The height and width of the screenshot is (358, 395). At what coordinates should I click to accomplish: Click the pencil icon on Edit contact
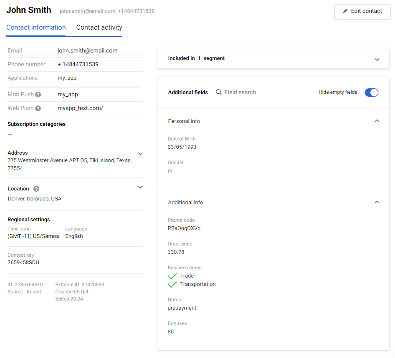point(345,11)
